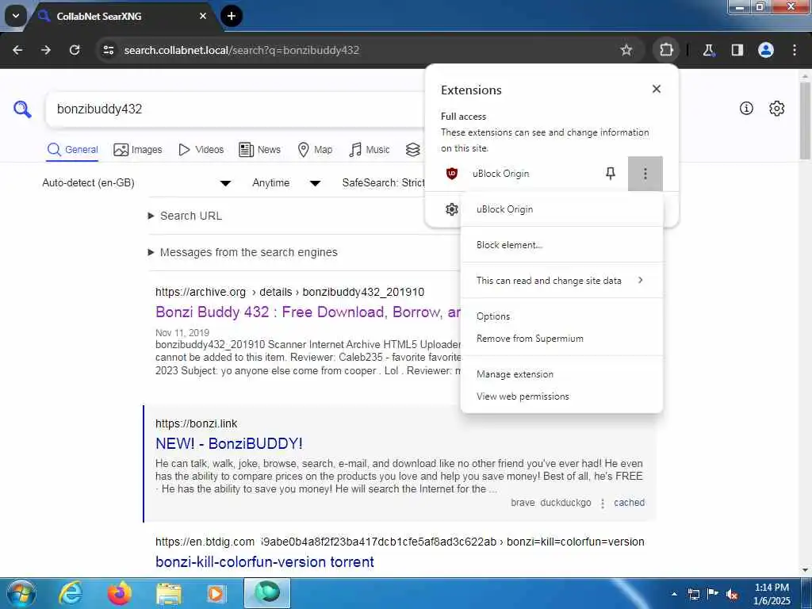Click the taskbar clock showing 1:14 PM
This screenshot has height=609, width=812.
click(772, 594)
